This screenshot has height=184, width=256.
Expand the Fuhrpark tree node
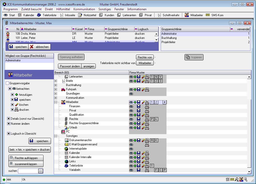(x=56, y=90)
